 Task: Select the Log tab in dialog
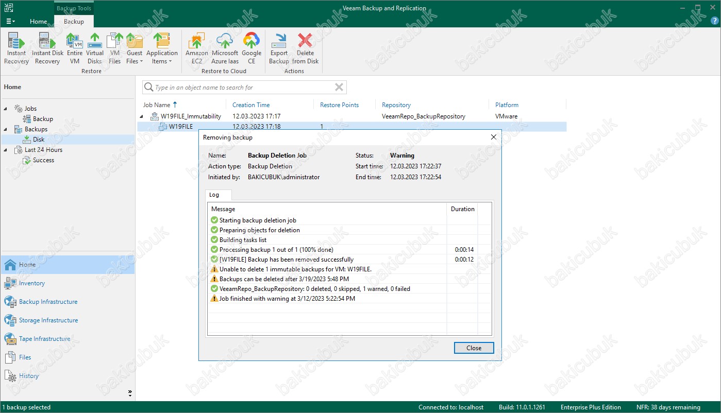tap(218, 195)
